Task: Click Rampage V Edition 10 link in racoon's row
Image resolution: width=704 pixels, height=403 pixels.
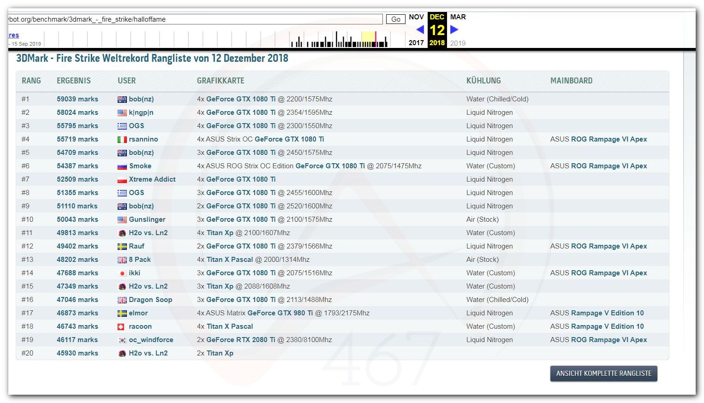Action: (607, 326)
